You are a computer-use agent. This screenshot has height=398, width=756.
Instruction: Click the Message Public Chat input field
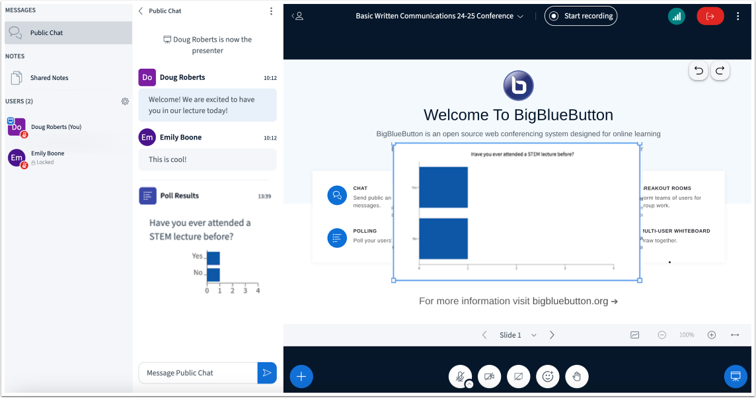[198, 373]
